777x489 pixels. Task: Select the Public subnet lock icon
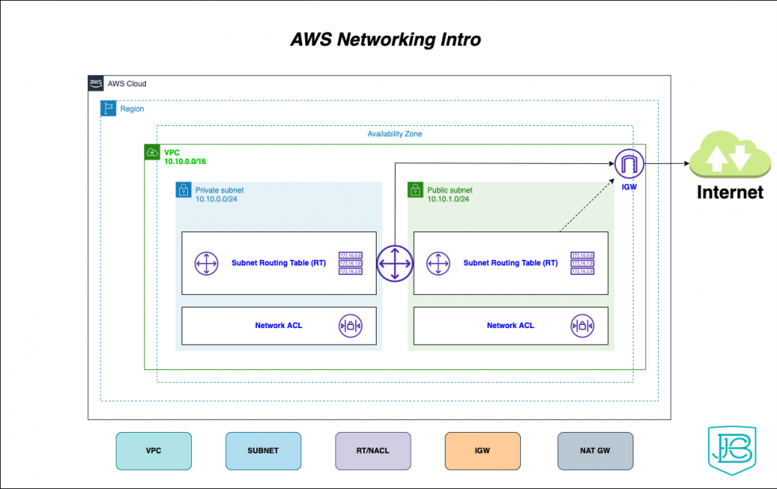[x=415, y=190]
